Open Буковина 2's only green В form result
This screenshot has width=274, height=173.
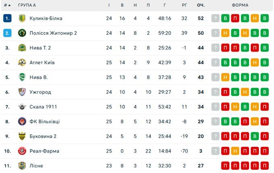coord(255,136)
